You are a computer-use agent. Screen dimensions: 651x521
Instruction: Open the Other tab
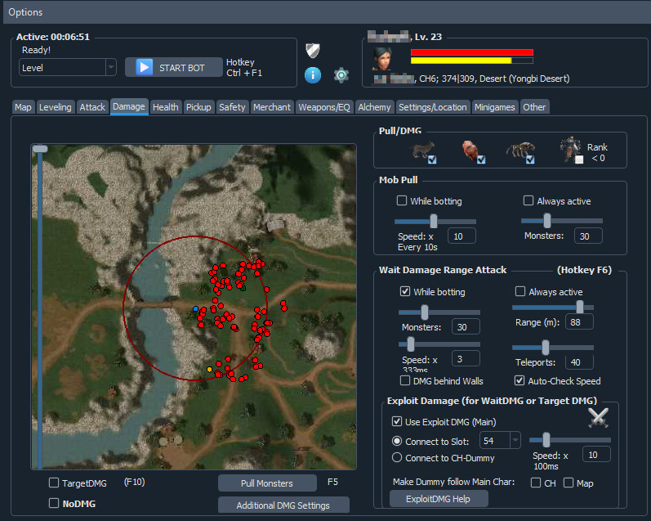534,107
